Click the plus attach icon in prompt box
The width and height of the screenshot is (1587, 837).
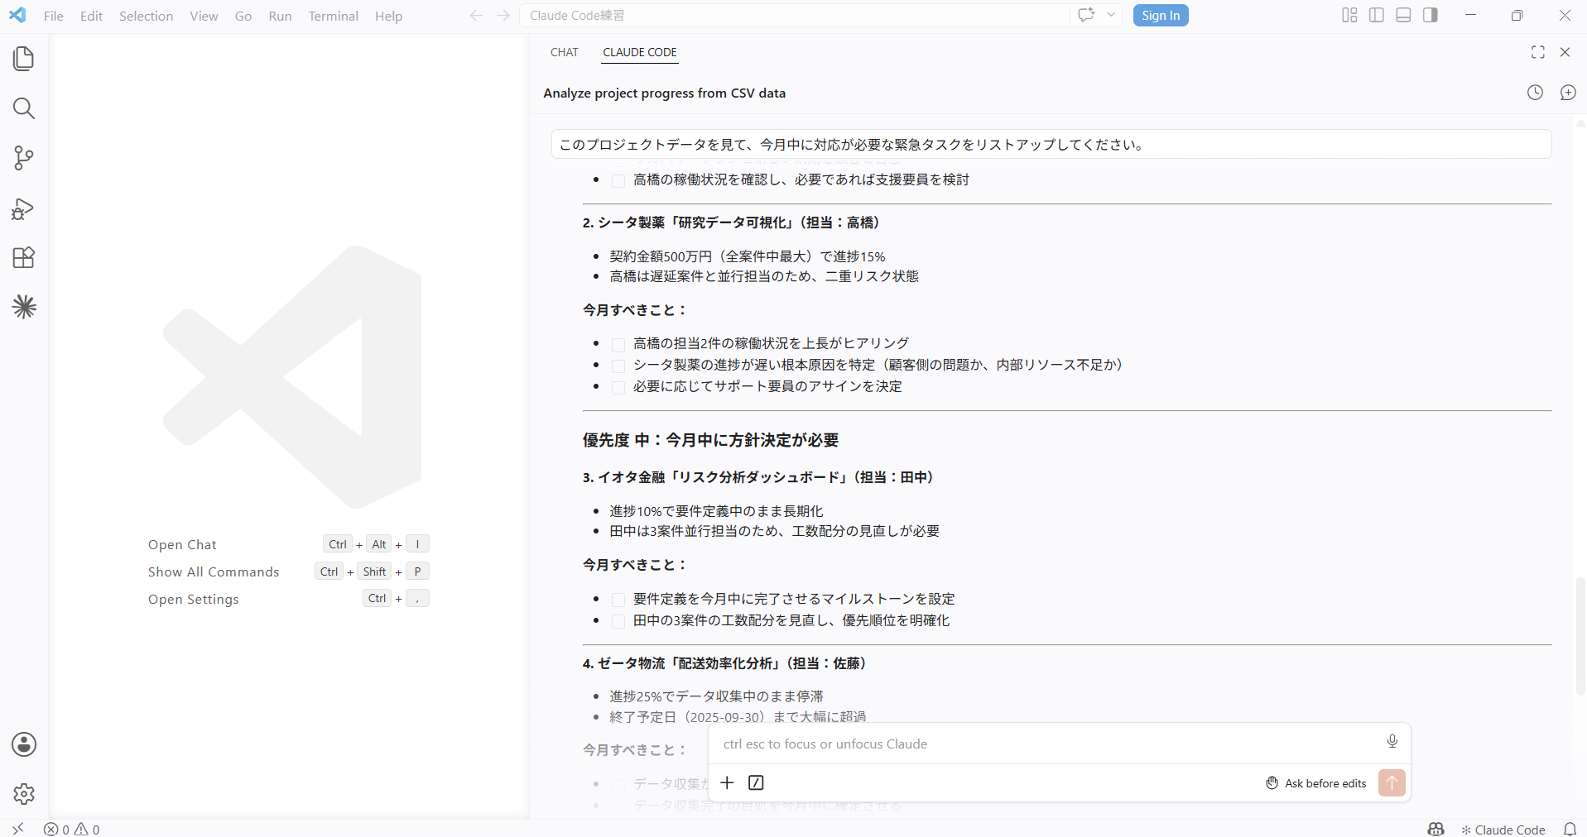(727, 782)
